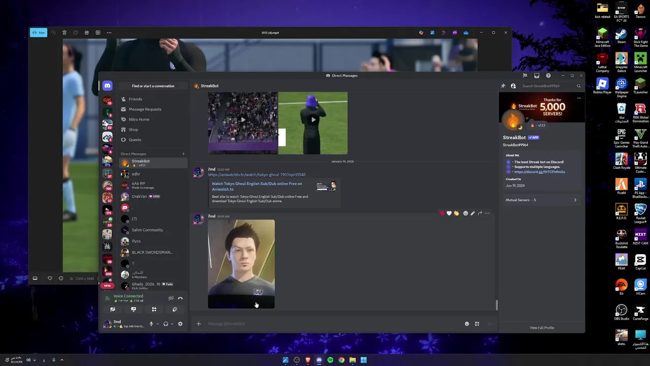Open StreakBot profile banner more options
This screenshot has height=366, width=650.
coord(579,98)
